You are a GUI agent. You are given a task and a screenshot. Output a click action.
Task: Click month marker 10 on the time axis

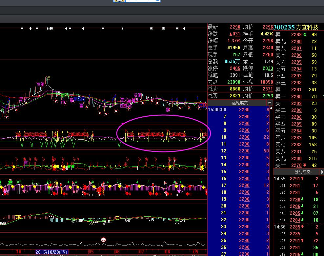[19, 252]
